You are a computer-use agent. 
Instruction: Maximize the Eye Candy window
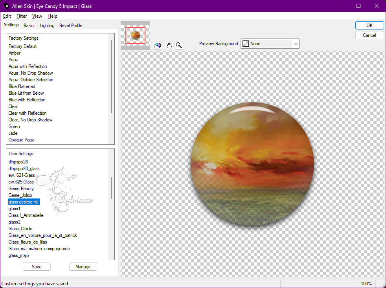pos(358,6)
